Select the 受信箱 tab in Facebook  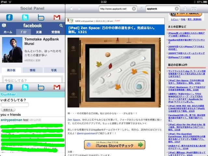coord(56,32)
